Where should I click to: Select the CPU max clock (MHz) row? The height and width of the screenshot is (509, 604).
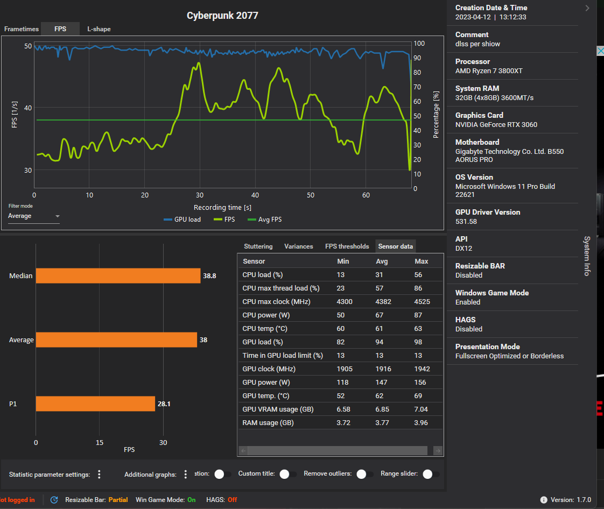[341, 302]
